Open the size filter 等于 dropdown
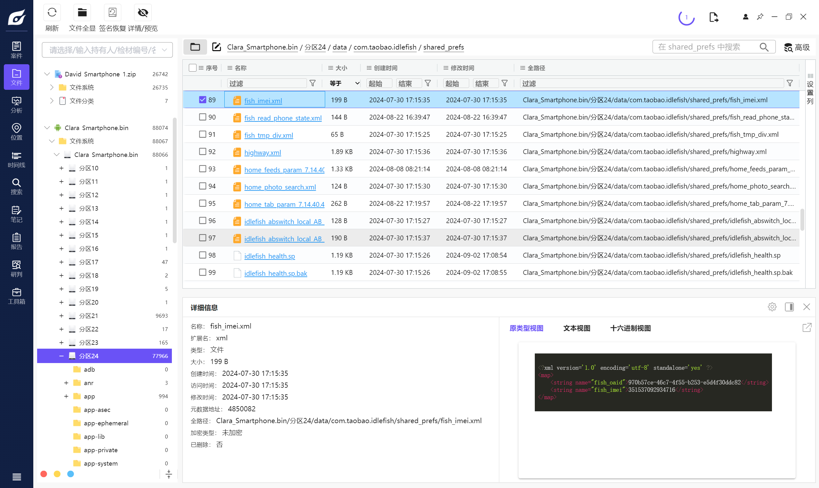 [344, 83]
